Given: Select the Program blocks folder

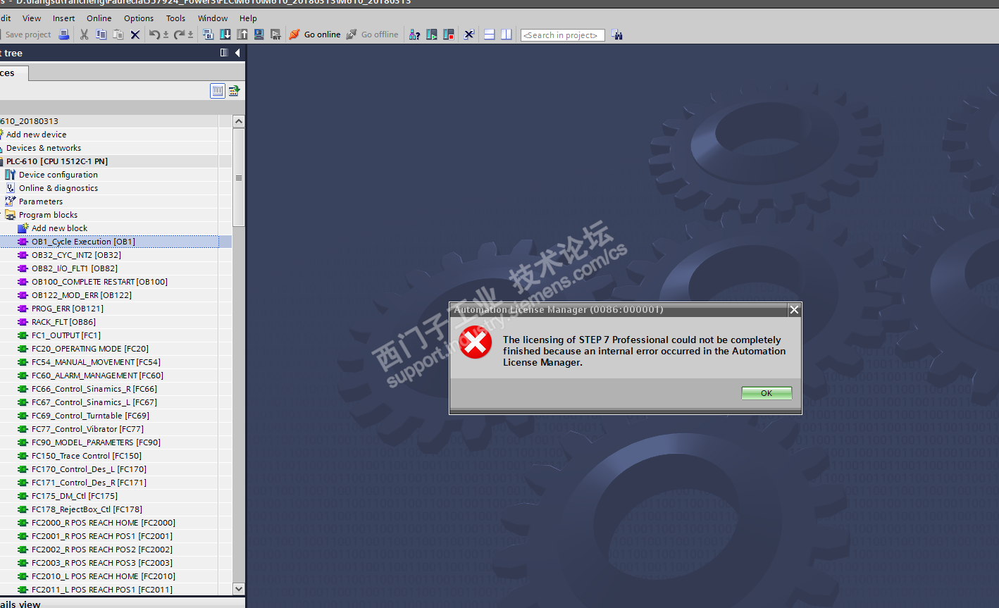Looking at the screenshot, I should click(x=48, y=215).
